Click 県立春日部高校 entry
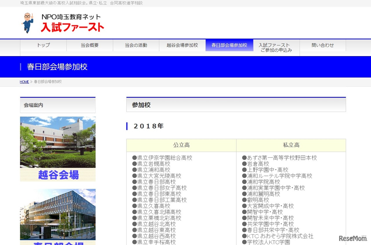Image resolution: width=371 pixels, height=245 pixels. tap(154, 182)
